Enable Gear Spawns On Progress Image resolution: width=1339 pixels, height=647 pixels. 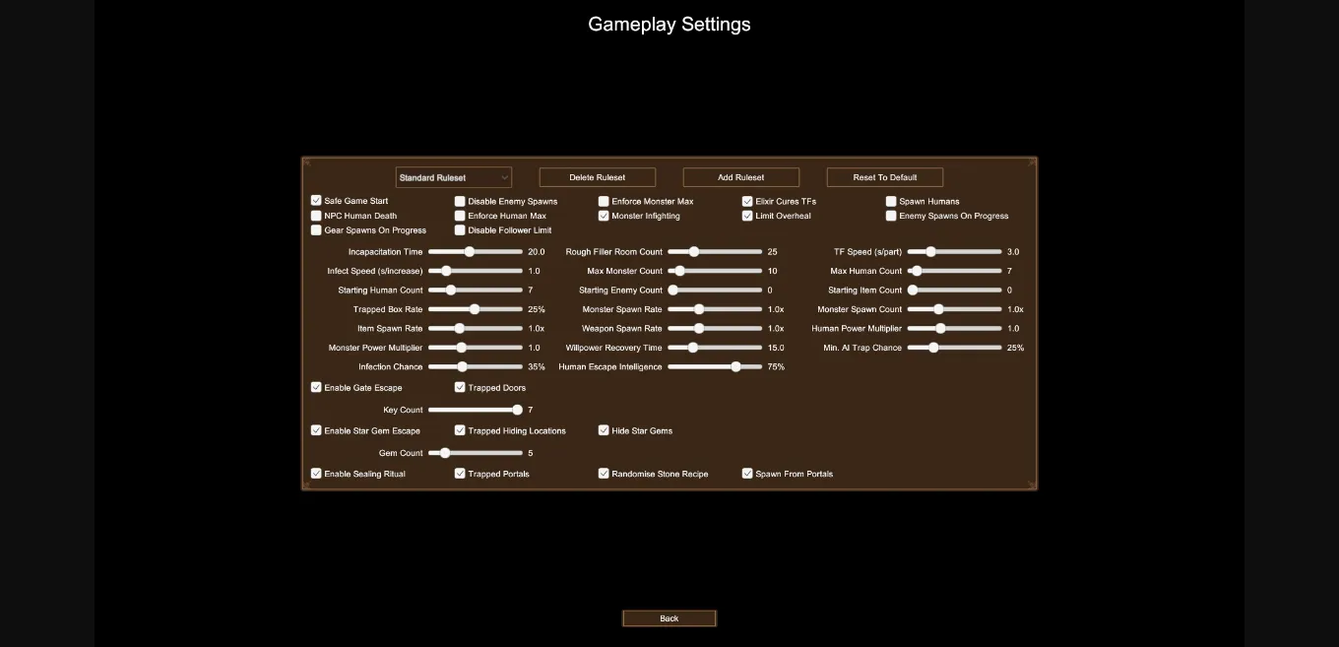(x=316, y=229)
